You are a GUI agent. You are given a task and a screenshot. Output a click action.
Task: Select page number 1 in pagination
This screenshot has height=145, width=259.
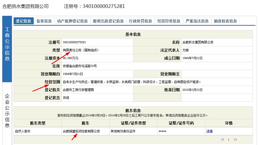click(x=229, y=140)
